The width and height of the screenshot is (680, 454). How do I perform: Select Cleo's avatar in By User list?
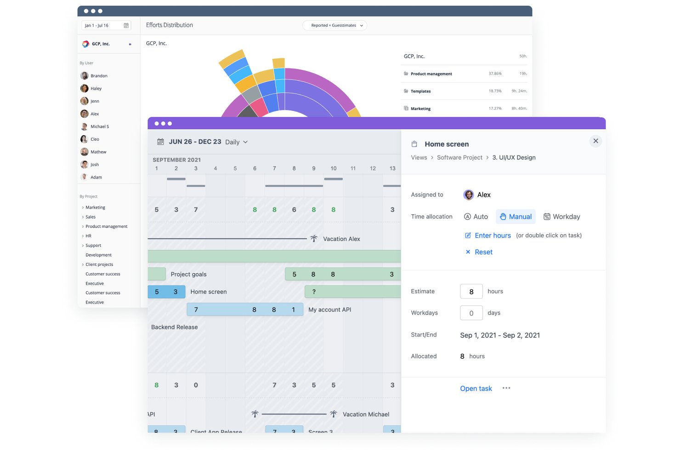(x=85, y=139)
